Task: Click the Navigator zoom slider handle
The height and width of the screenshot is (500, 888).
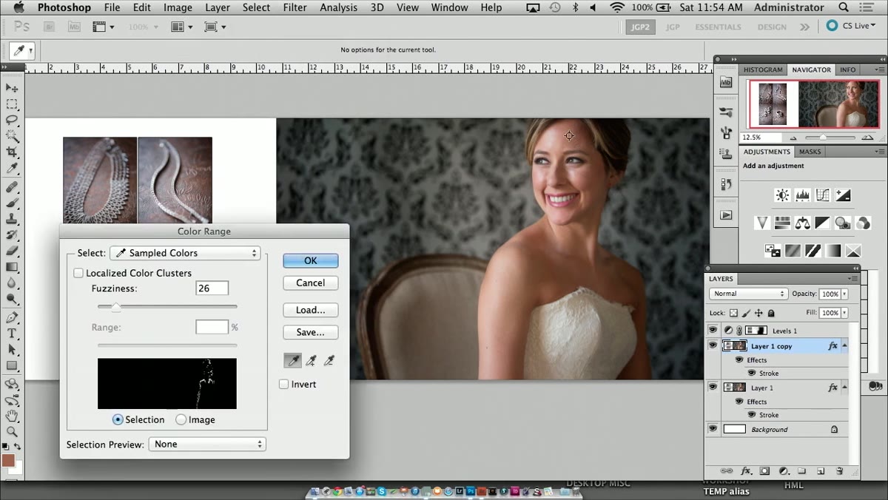Action: [823, 138]
